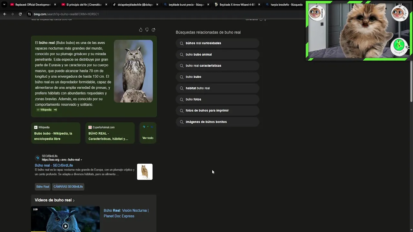Open 'Búho Real: Visión Nocturna' video title

coord(126,213)
